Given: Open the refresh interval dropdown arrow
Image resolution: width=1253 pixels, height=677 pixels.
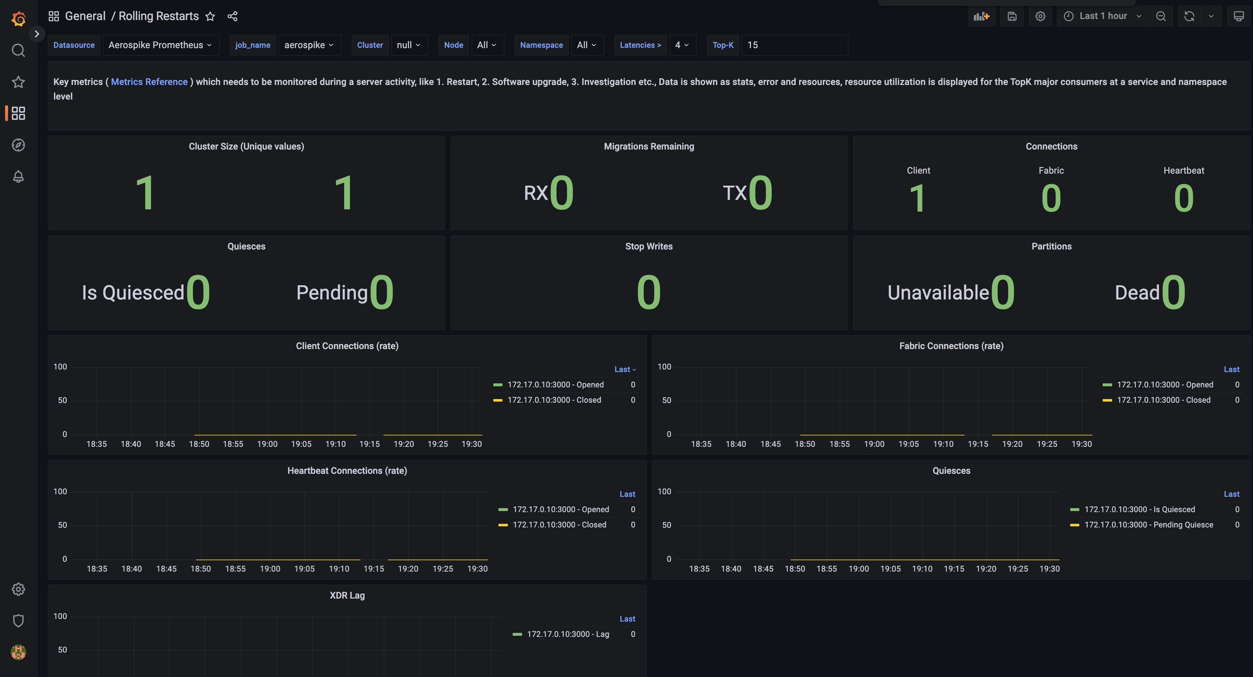Looking at the screenshot, I should [x=1211, y=16].
